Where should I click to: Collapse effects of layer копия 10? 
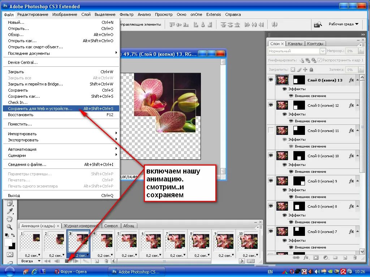coord(357,156)
